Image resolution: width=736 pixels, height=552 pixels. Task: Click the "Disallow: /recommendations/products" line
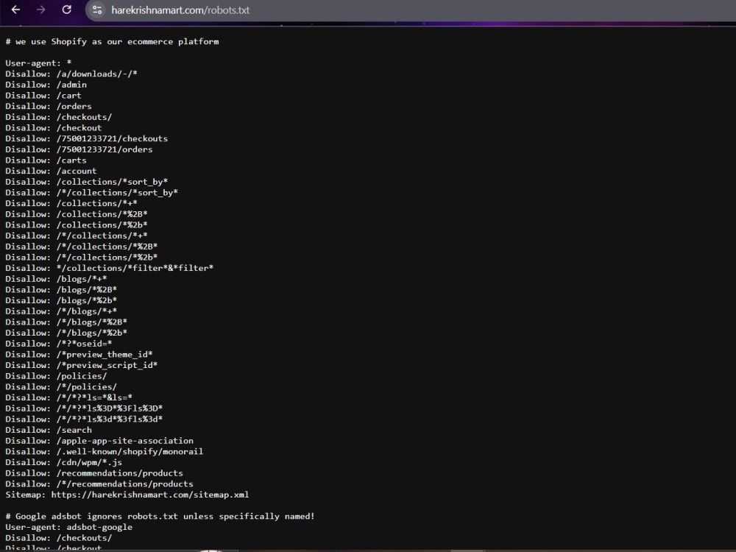[94, 473]
